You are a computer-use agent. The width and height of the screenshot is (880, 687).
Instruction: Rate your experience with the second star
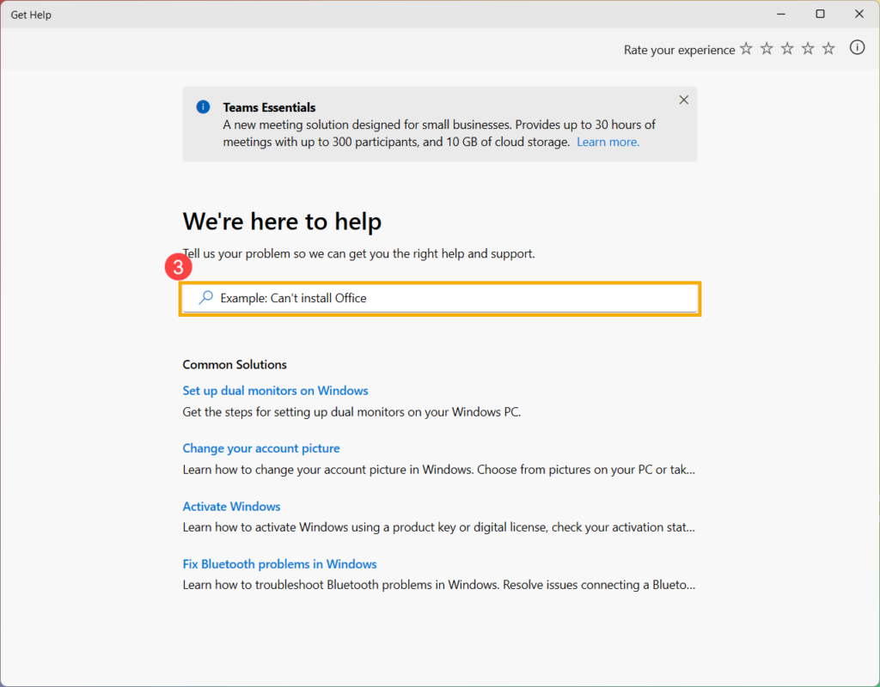click(766, 49)
